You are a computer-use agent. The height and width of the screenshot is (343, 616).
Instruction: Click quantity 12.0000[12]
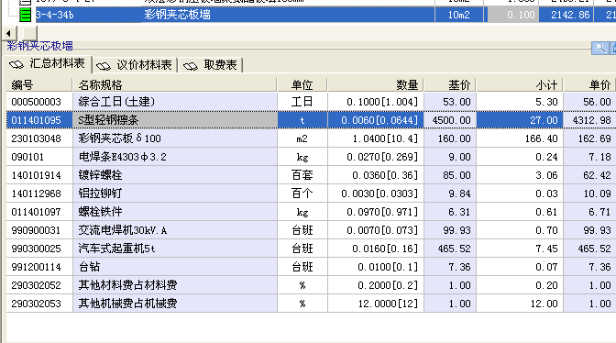(x=376, y=304)
